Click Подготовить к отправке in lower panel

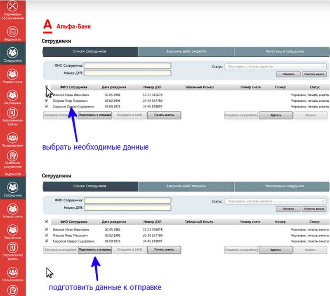(x=95, y=250)
